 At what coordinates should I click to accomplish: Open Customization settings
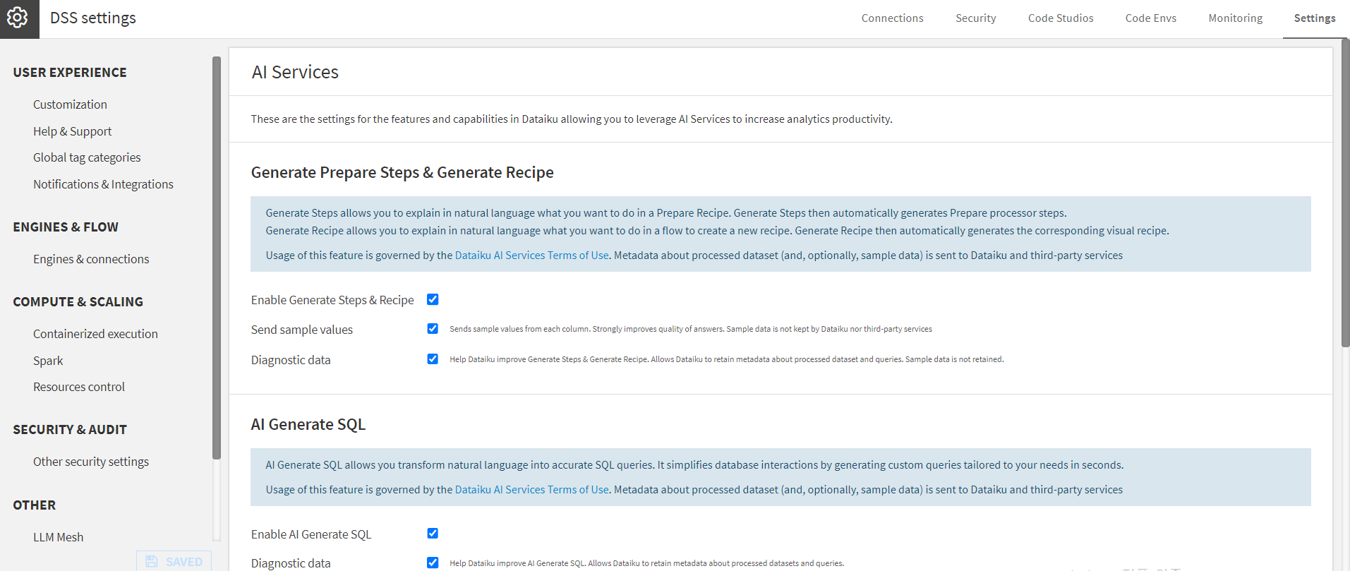click(70, 104)
